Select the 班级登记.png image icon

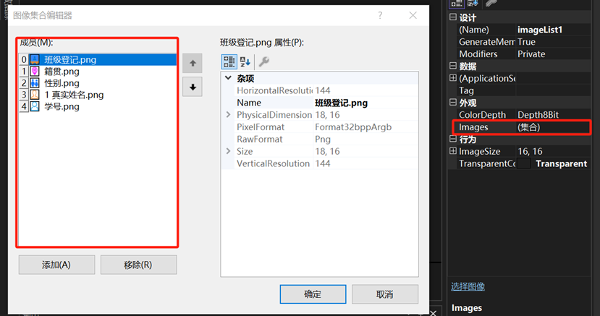[x=35, y=59]
